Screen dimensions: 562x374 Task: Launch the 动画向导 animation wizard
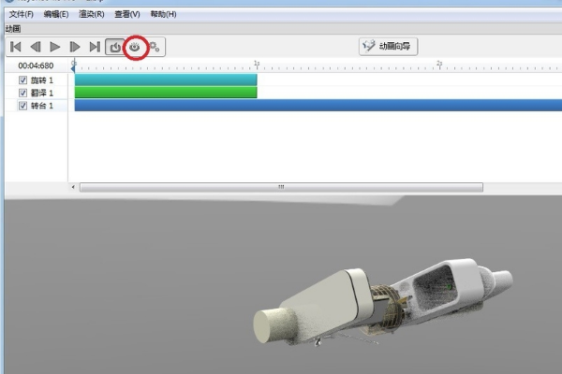click(389, 46)
